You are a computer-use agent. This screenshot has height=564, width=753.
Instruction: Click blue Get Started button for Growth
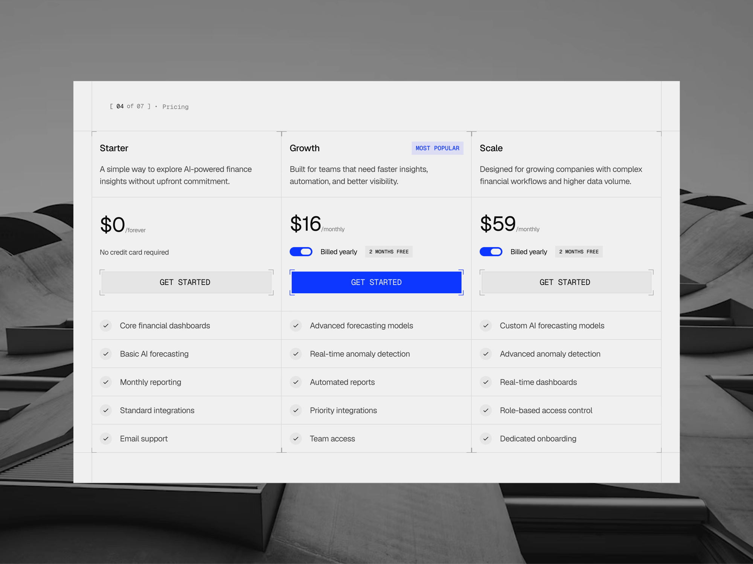pos(376,282)
